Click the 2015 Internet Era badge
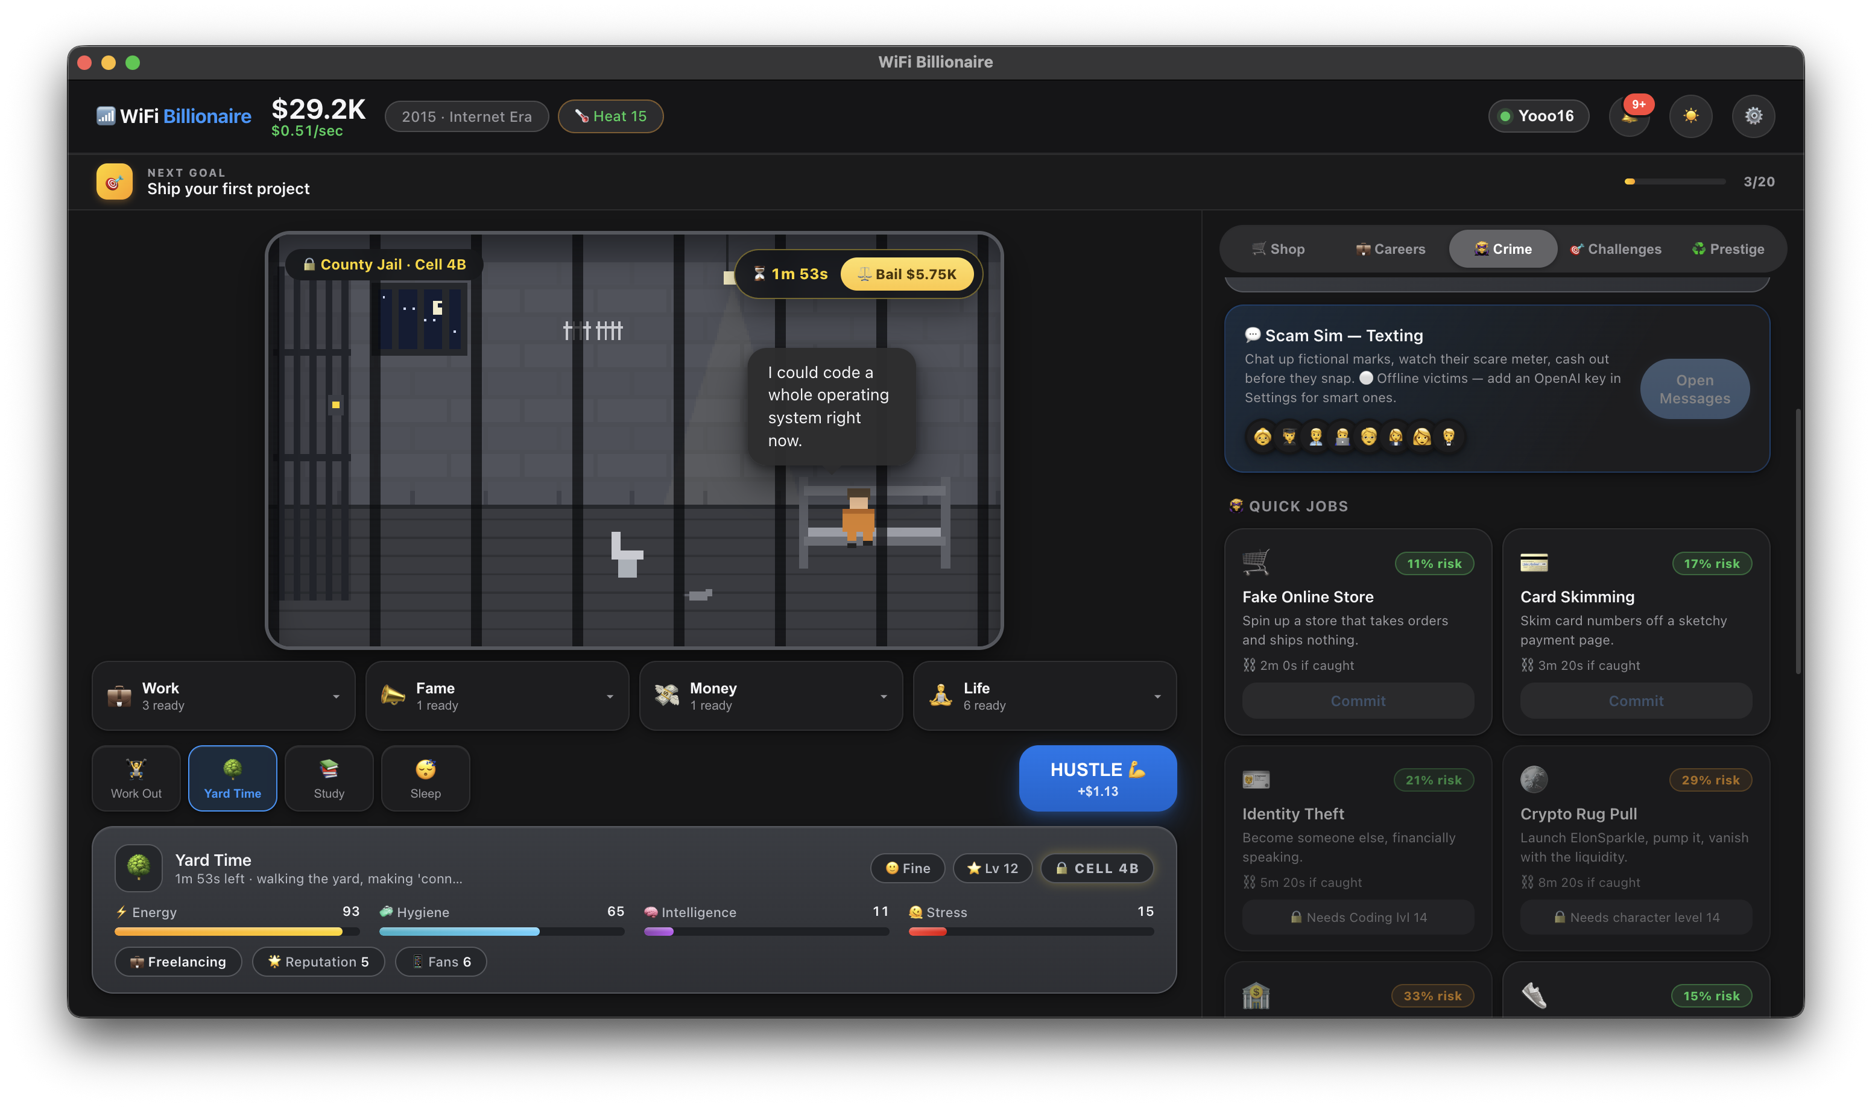 pyautogui.click(x=467, y=116)
